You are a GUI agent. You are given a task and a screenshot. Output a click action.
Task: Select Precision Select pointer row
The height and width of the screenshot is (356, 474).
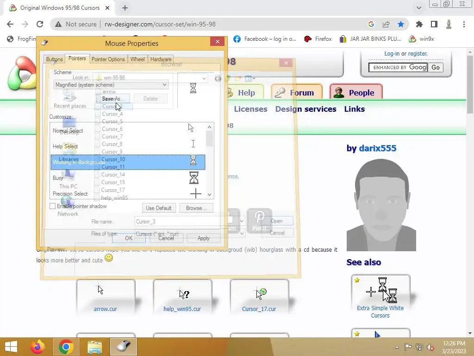click(x=128, y=193)
